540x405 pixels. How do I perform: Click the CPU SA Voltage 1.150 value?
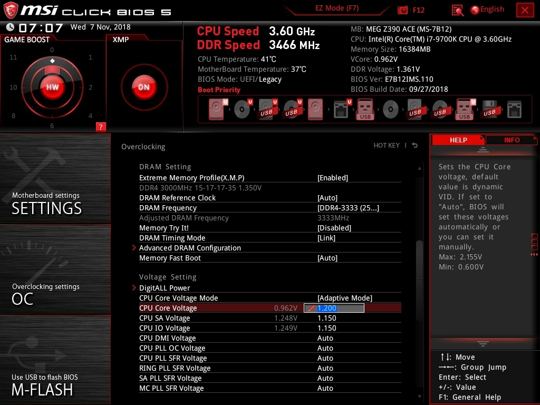pyautogui.click(x=326, y=318)
